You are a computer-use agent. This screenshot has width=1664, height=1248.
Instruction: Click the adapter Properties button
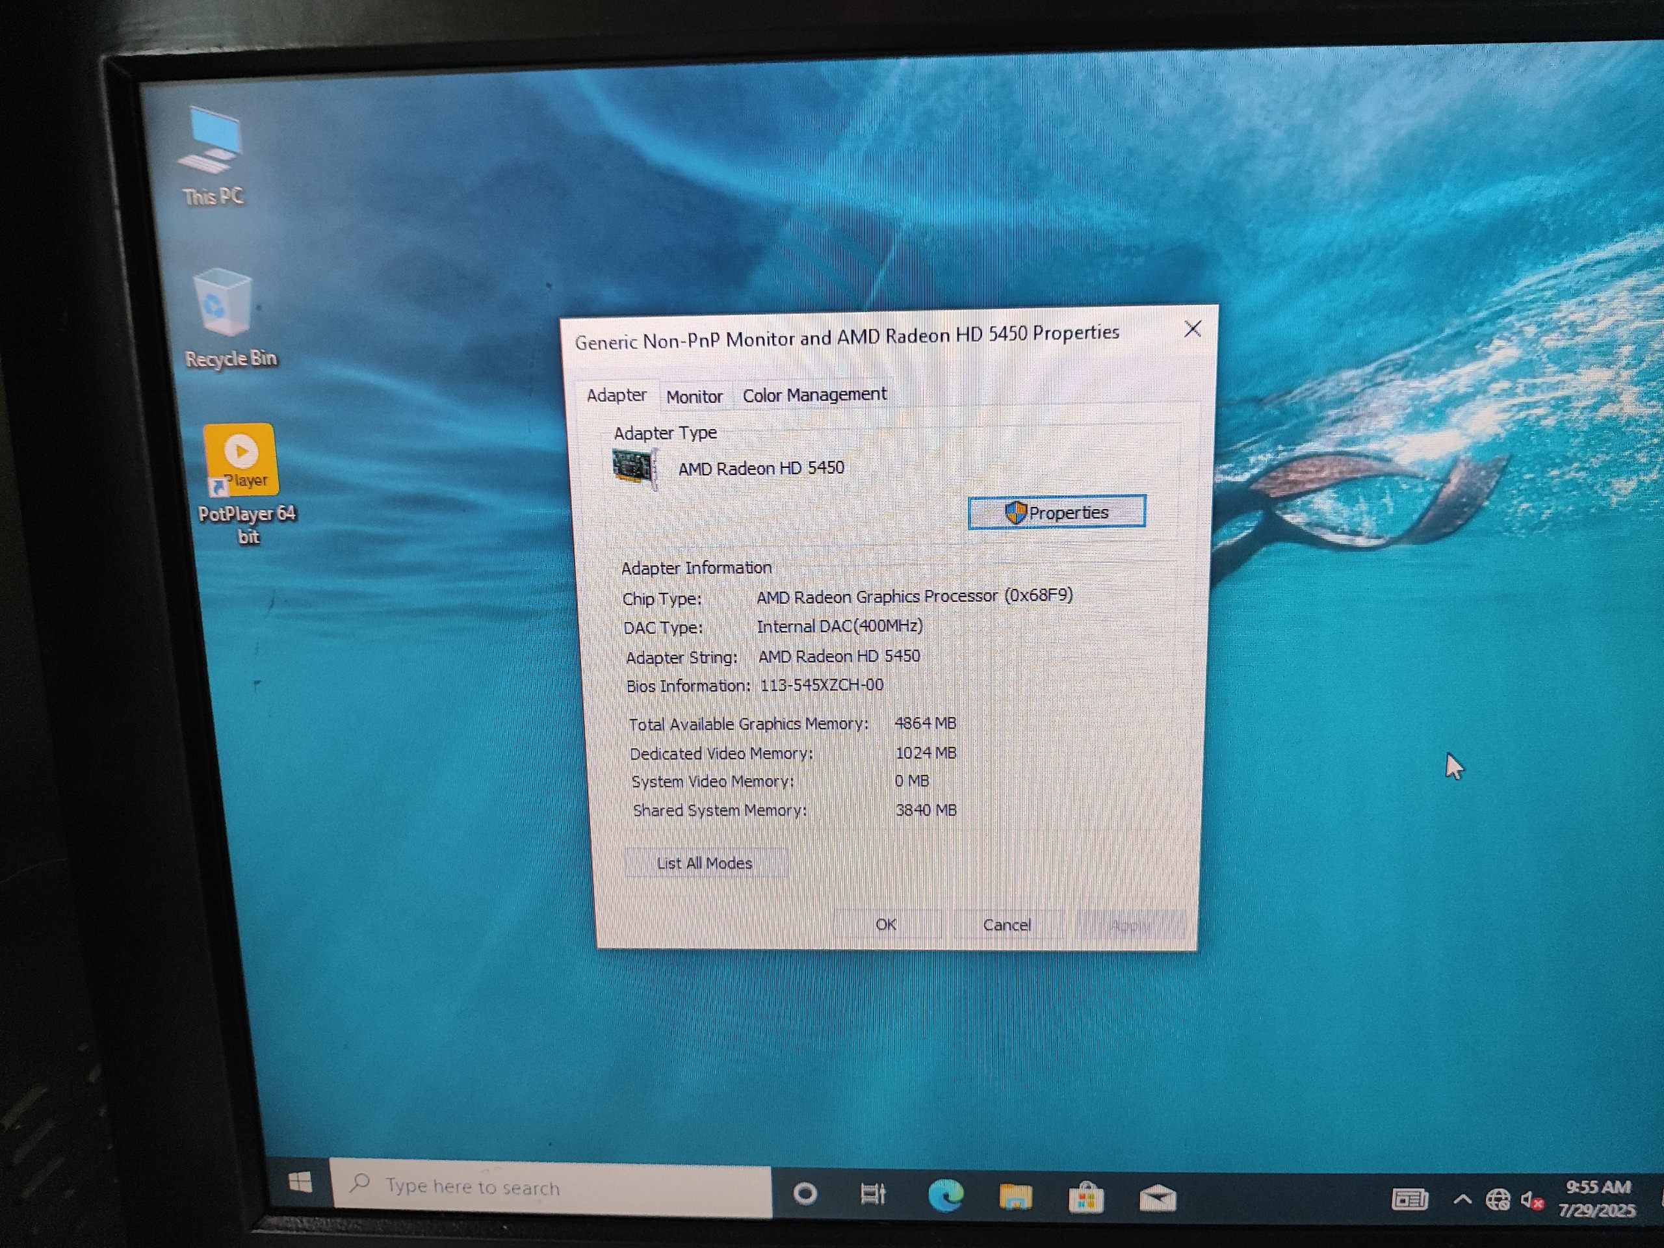coord(1057,512)
